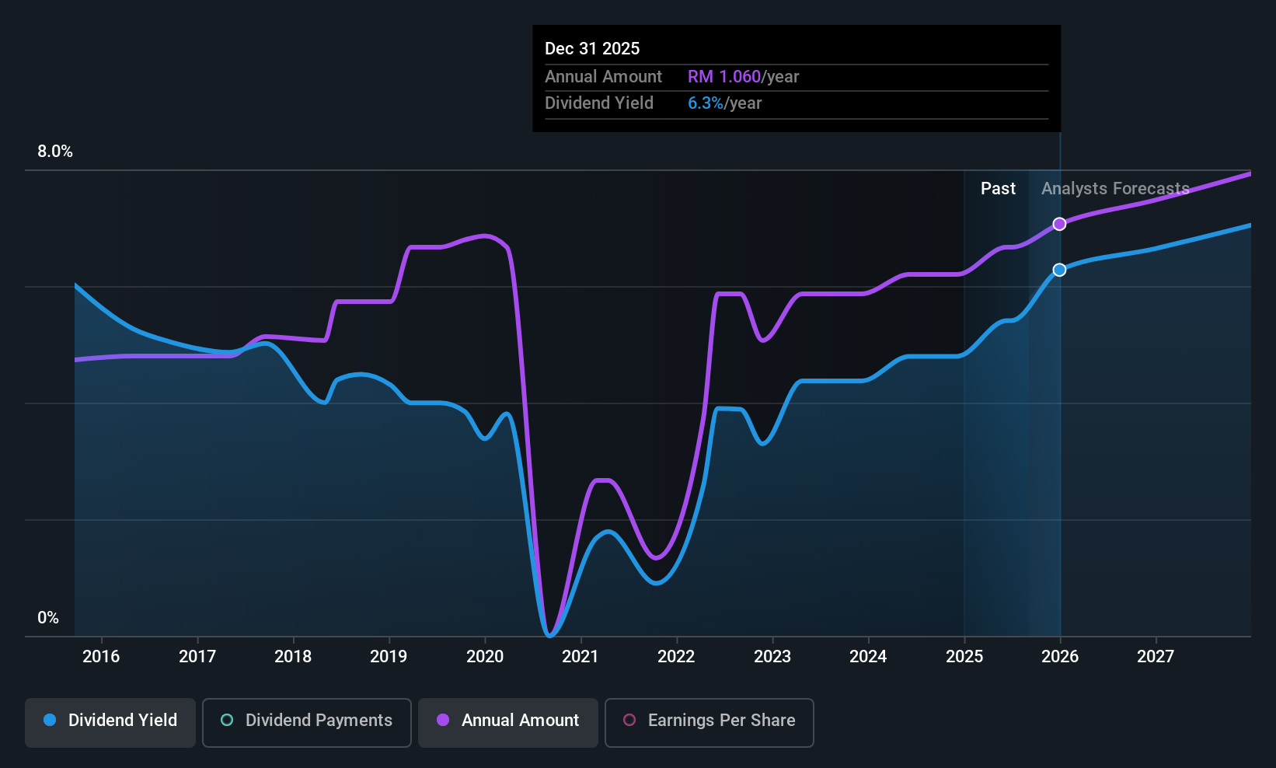The width and height of the screenshot is (1276, 768).
Task: Select the blue Dividend Yield data point marker
Action: tap(1059, 270)
